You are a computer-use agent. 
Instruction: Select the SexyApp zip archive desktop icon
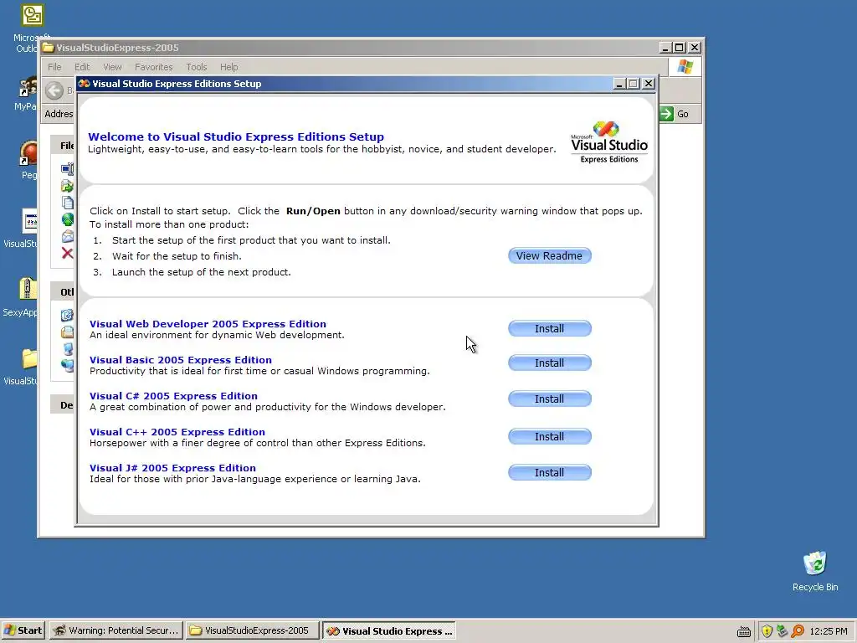(28, 289)
